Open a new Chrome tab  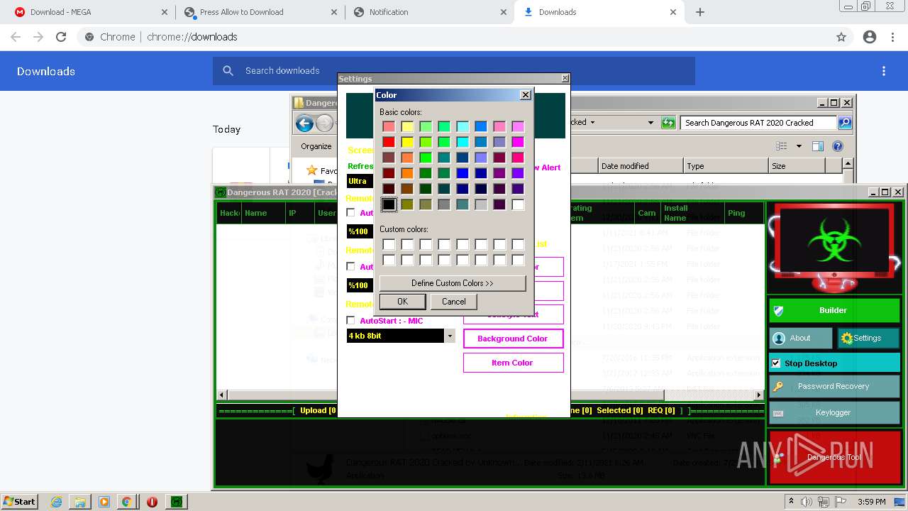700,12
